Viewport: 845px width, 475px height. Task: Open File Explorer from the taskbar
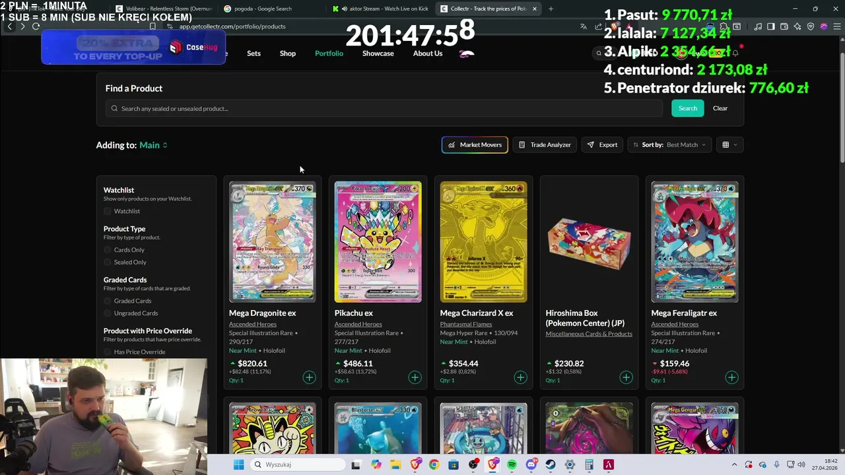[x=395, y=464]
